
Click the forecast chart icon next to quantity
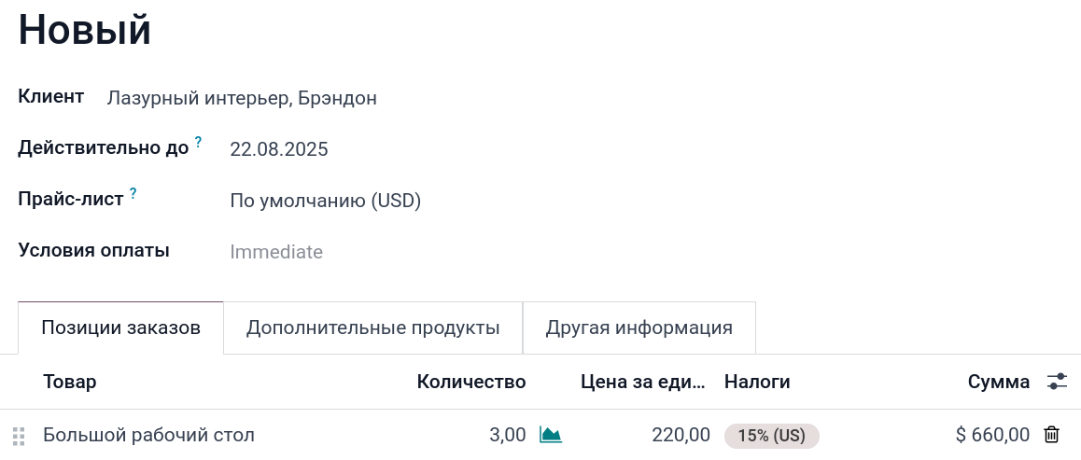click(x=551, y=435)
